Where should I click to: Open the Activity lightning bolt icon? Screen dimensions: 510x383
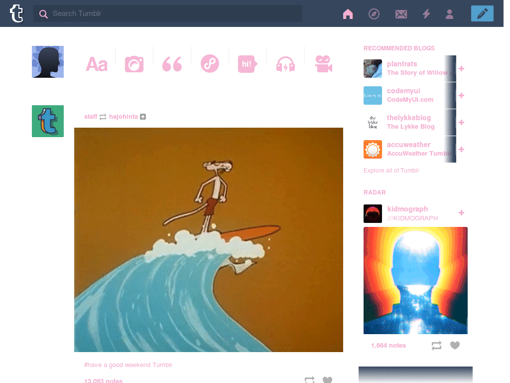click(x=426, y=14)
